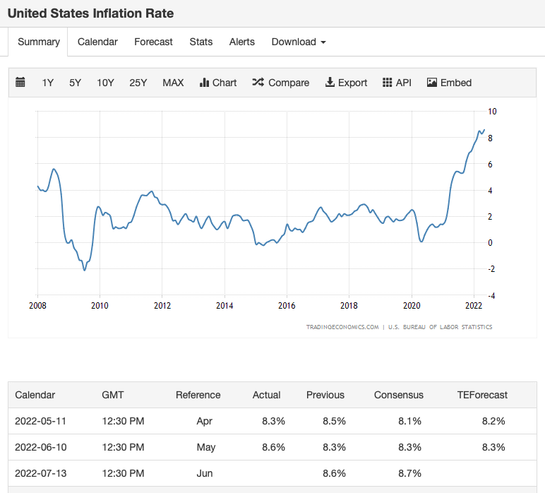Switch chart to 10Y range
Screen dimensions: 545x493
click(105, 83)
